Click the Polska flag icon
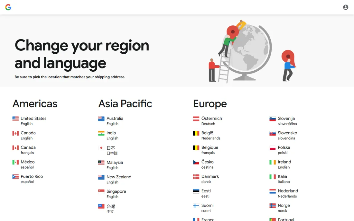This screenshot has width=354, height=221. 273,148
